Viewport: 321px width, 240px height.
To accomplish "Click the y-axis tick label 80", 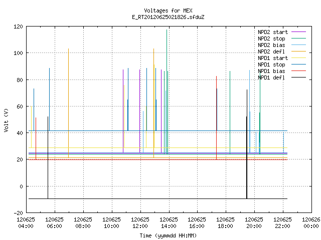I will click(x=20, y=80).
